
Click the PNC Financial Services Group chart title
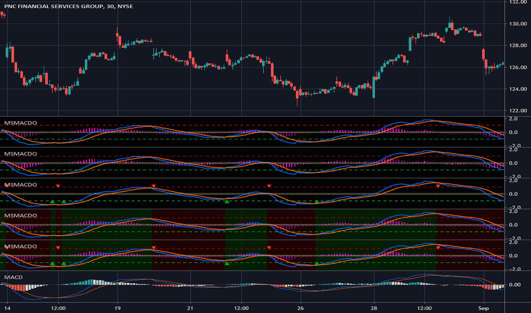[x=68, y=6]
